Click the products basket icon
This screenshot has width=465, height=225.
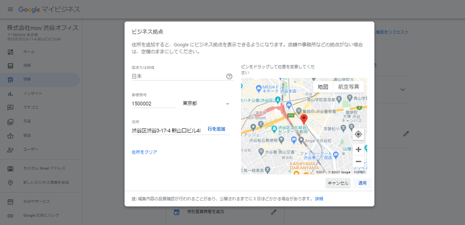tap(10, 136)
